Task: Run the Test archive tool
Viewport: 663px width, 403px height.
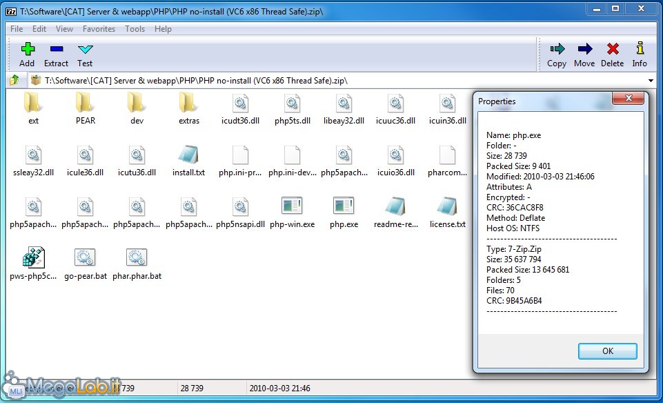Action: tap(85, 55)
